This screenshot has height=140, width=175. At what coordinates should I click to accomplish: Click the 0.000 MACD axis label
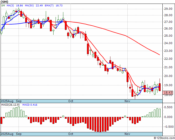[x=169, y=117]
